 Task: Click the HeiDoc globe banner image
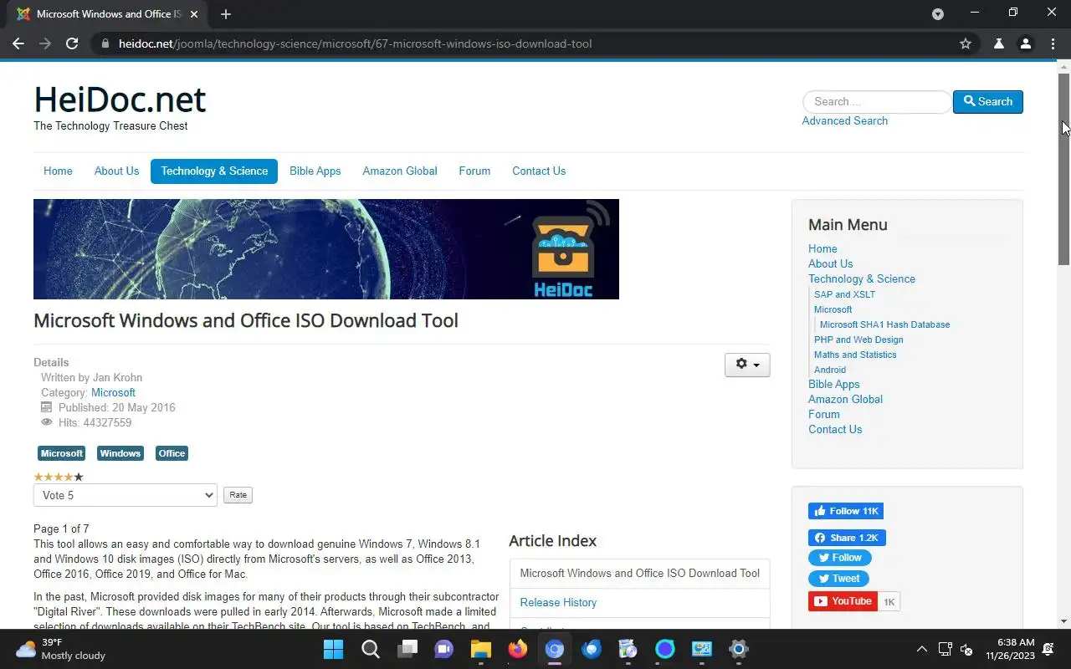click(326, 249)
